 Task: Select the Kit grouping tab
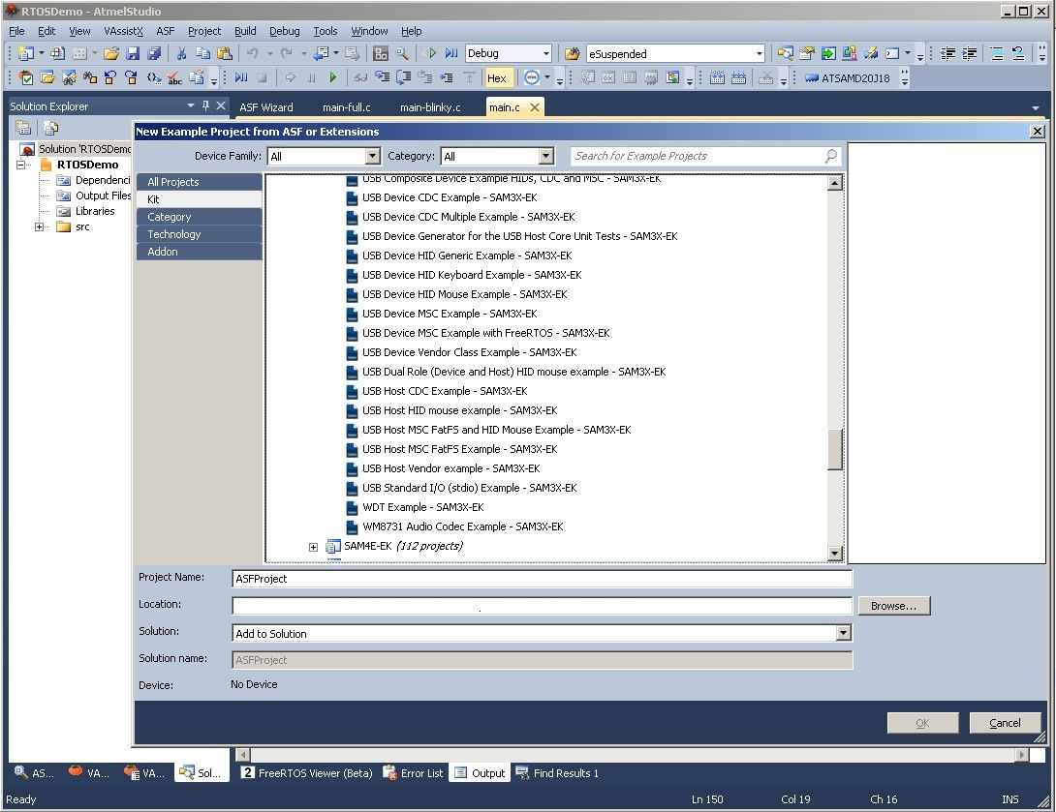[x=200, y=199]
